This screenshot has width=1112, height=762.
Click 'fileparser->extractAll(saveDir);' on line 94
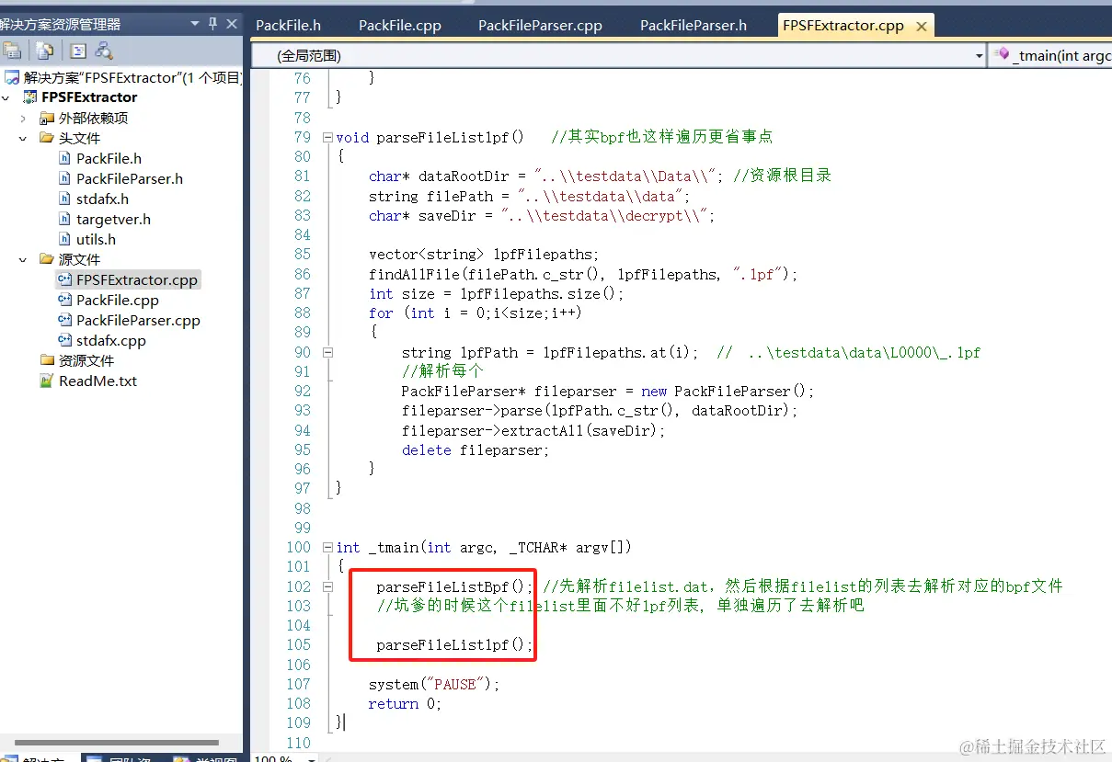tap(533, 431)
